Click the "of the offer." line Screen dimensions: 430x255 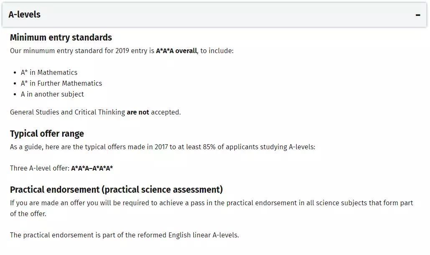[x=28, y=214]
